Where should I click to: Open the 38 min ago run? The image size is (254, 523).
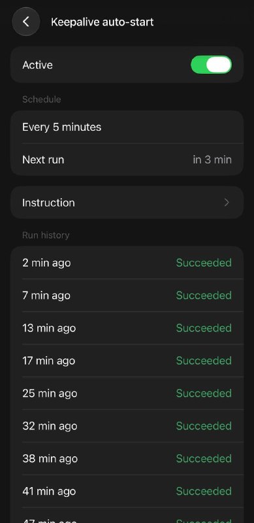point(127,459)
